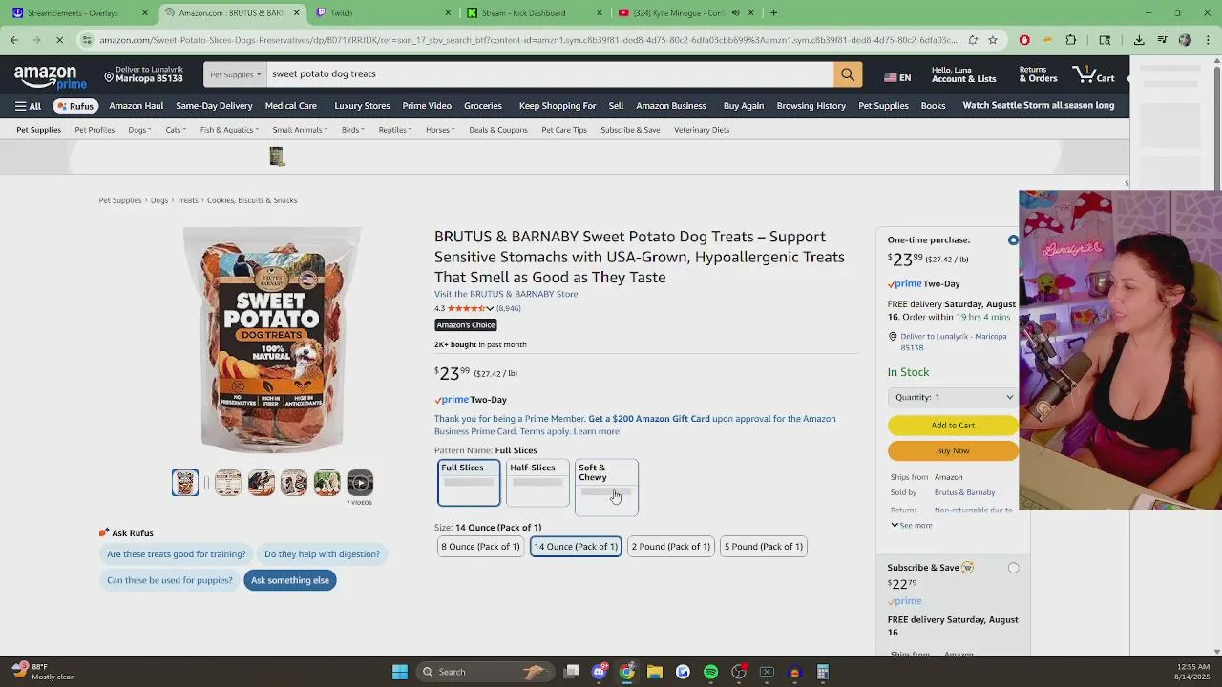Open the 8,946 ratings link
1222x687 pixels.
(x=509, y=309)
